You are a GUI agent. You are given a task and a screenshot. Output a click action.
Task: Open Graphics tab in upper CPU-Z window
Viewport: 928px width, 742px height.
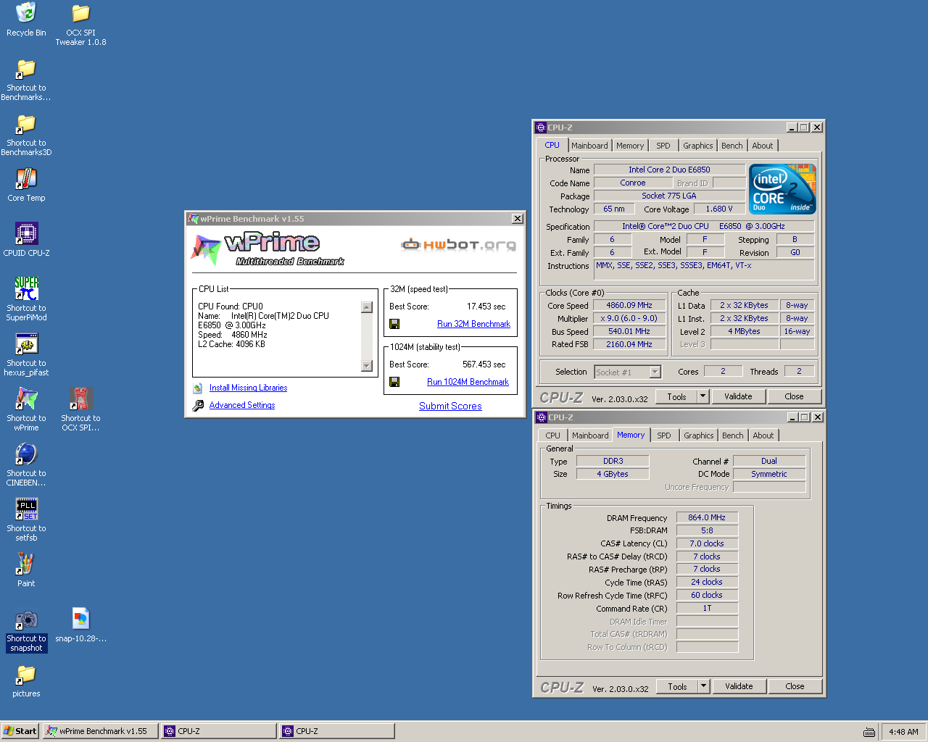[x=698, y=146]
